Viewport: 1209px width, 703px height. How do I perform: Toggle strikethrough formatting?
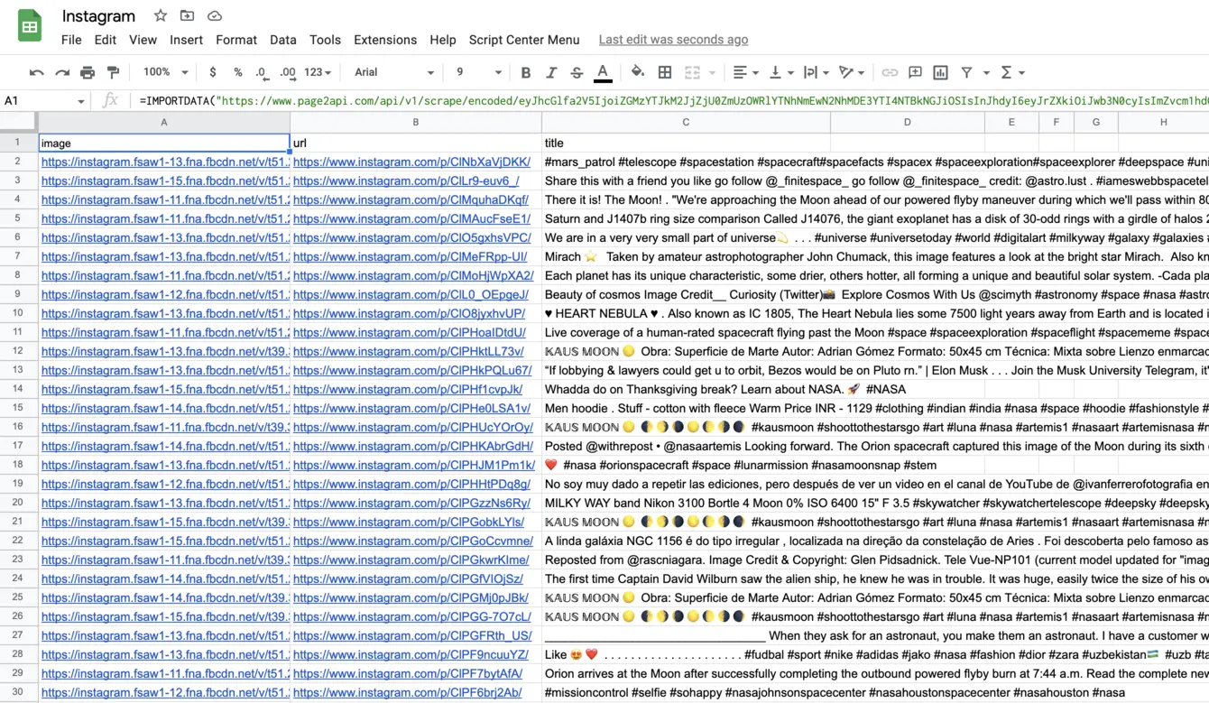pos(577,72)
